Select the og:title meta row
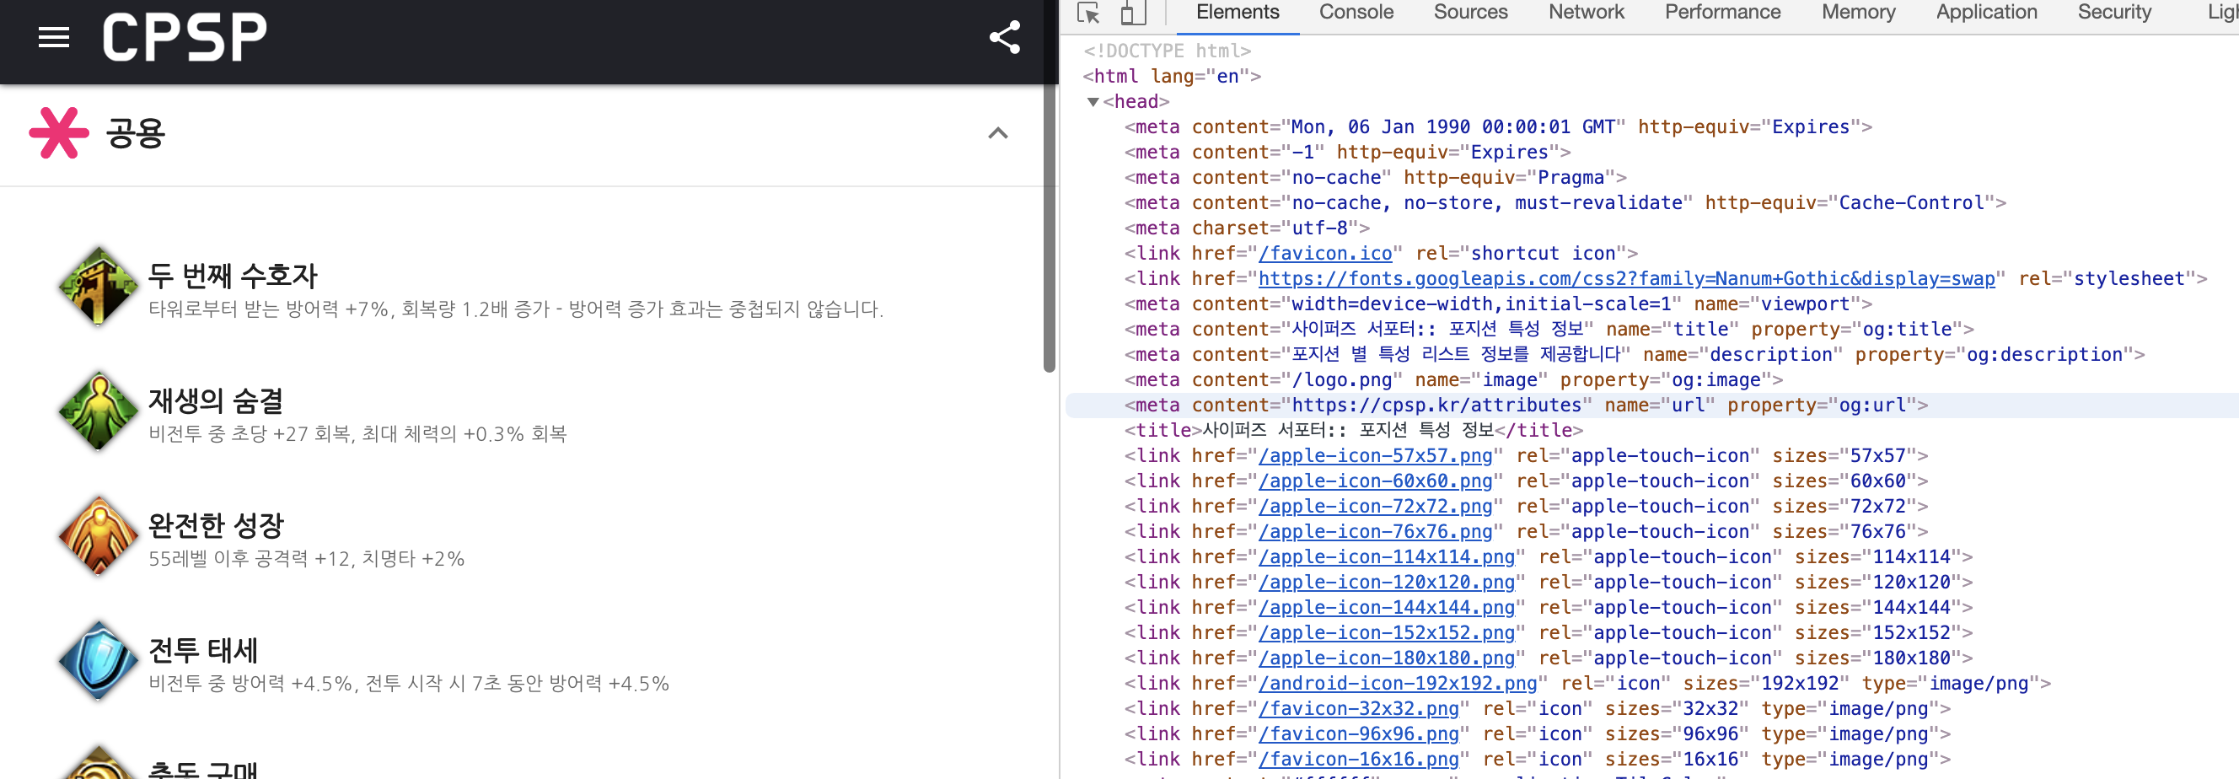The height and width of the screenshot is (779, 2239). (x=1549, y=330)
